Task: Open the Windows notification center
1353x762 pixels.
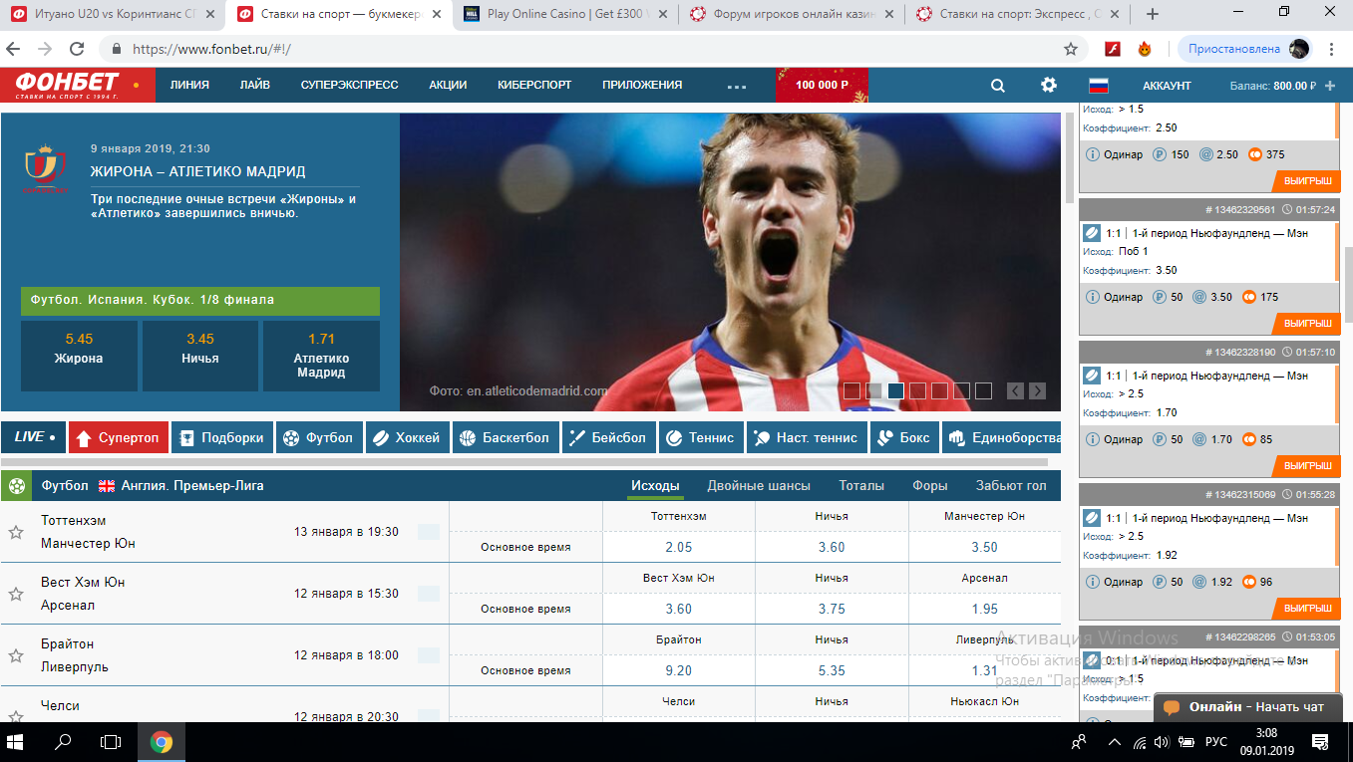Action: click(1320, 742)
